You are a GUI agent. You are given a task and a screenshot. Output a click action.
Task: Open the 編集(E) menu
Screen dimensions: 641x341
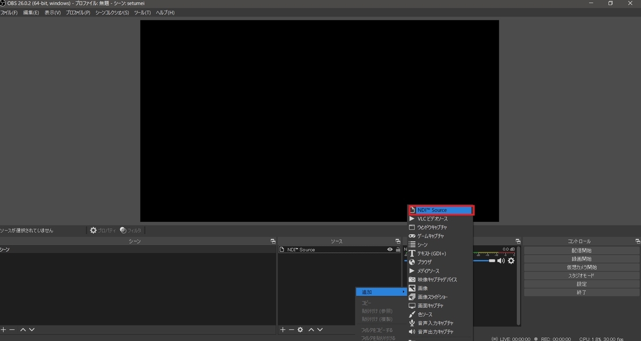[x=31, y=12]
